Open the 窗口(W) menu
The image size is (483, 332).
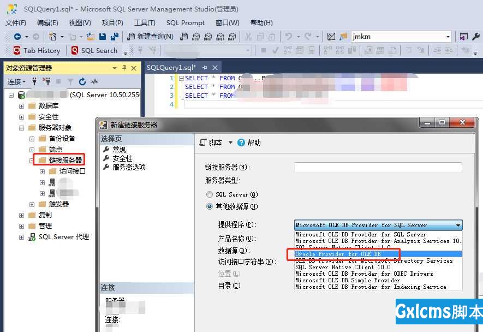(x=228, y=23)
